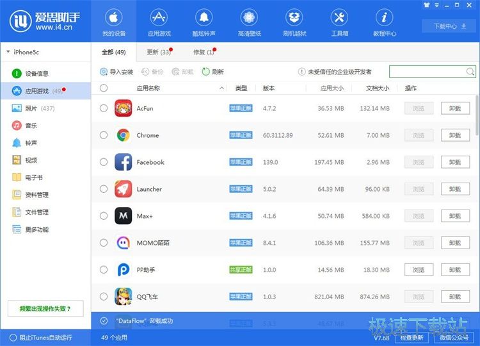The height and width of the screenshot is (346, 480).
Task: Click the 频繁出现操作失败? link
Action: point(45,308)
